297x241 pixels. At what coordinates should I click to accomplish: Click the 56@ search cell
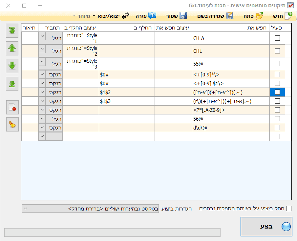pos(231,119)
